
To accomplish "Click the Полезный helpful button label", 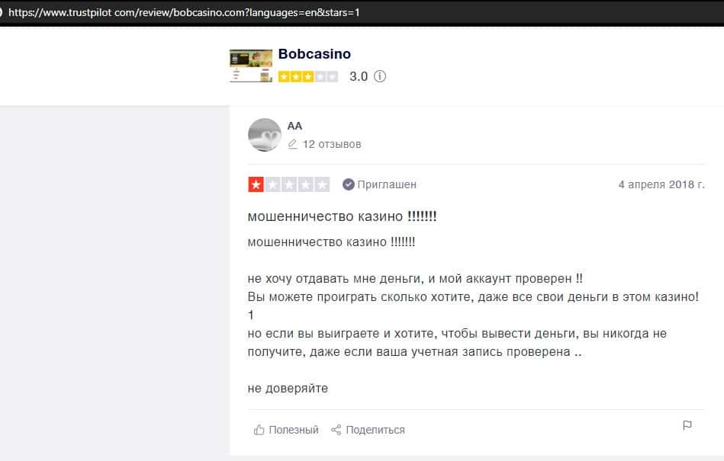I will pyautogui.click(x=294, y=430).
